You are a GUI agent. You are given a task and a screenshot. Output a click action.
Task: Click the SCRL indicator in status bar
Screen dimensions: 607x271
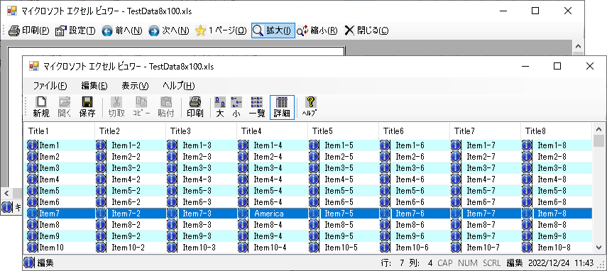coord(492,263)
